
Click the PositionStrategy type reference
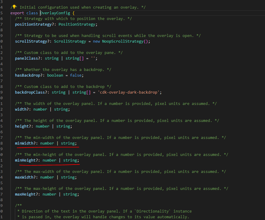click(77, 24)
